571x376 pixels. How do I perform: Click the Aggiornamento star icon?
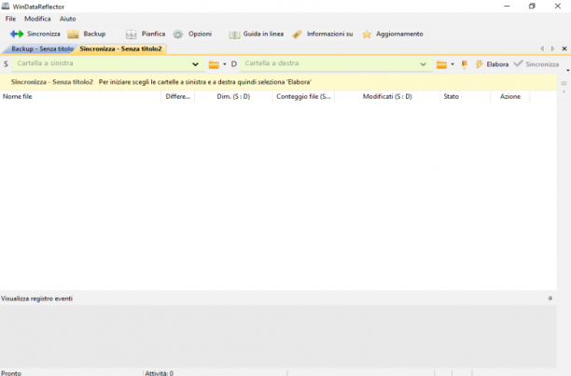(x=367, y=35)
